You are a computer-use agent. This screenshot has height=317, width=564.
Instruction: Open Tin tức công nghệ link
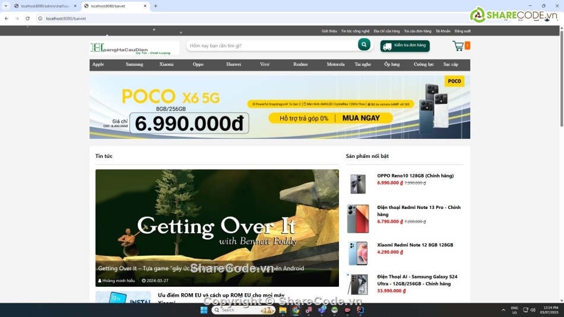point(355,31)
